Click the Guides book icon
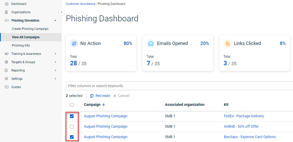The image size is (293, 142). point(7,87)
